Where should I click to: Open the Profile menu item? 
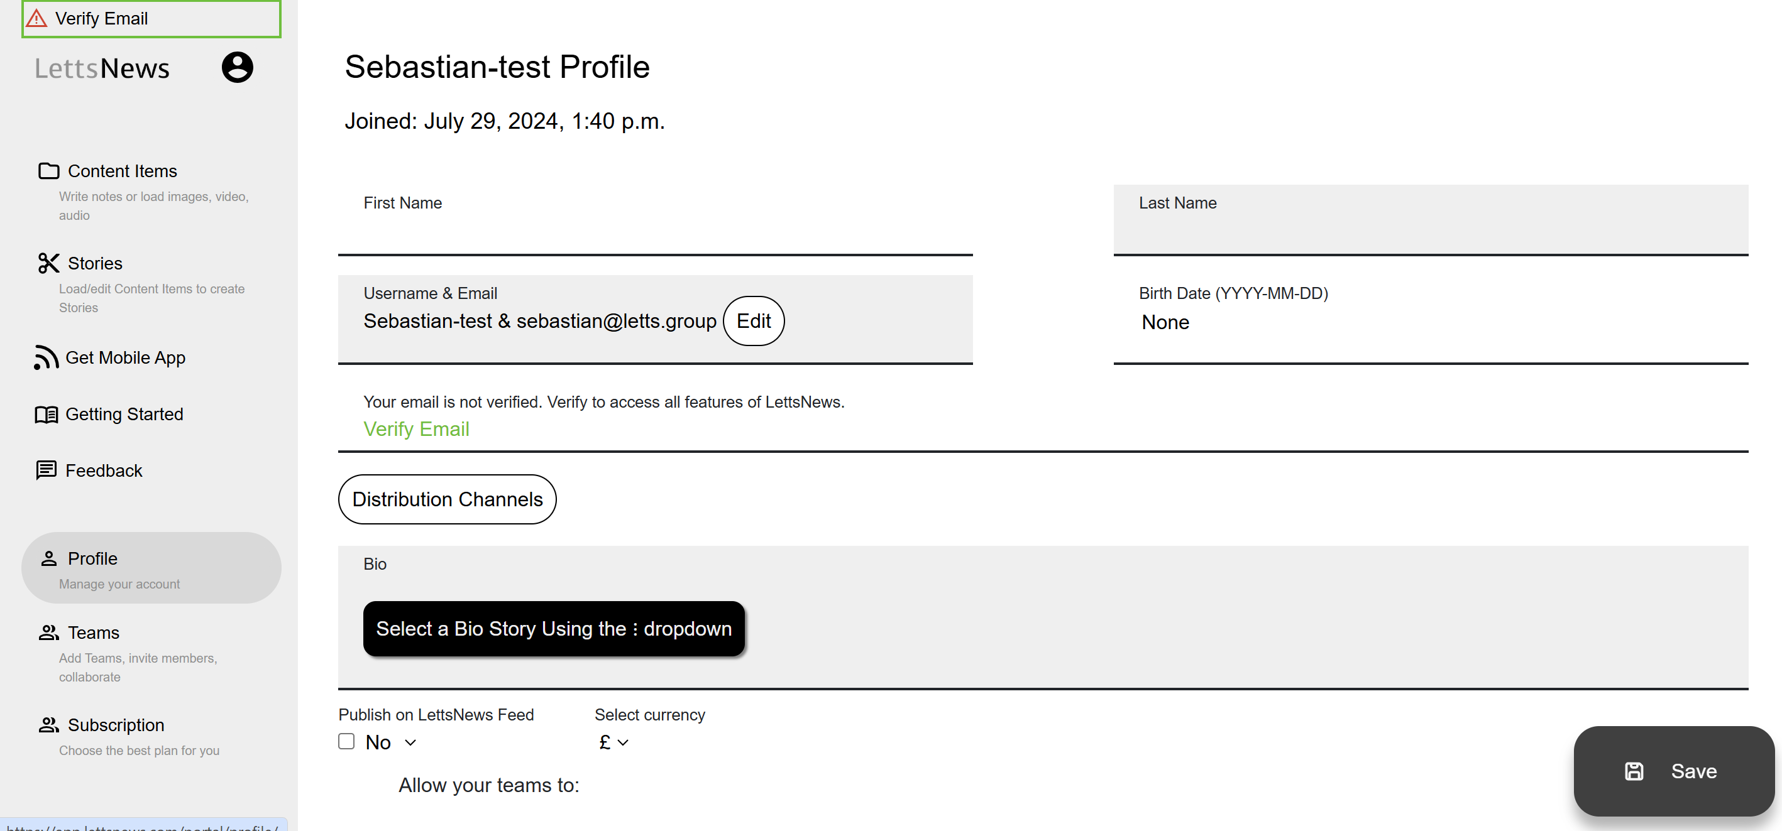(151, 568)
